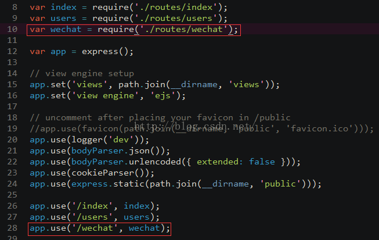This screenshot has width=379, height=240.
Task: Click 'urlencoded' on line 22
Action: [155, 162]
